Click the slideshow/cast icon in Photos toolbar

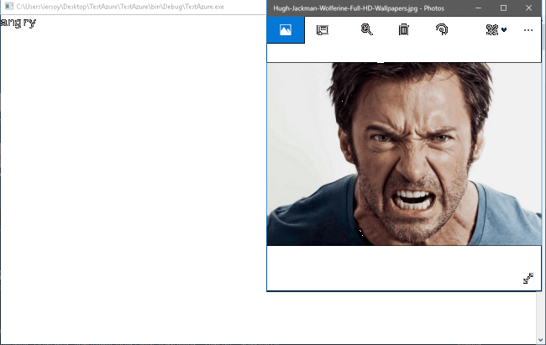[x=323, y=29]
